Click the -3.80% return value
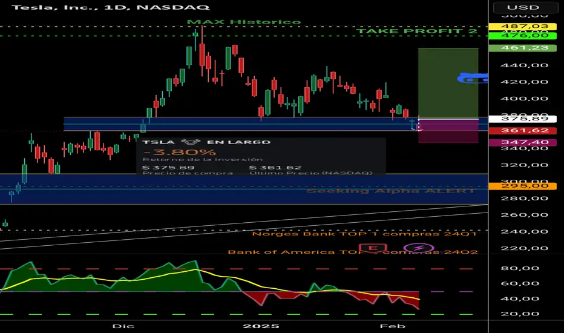Viewport: 564px width, 333px height. tap(180, 152)
